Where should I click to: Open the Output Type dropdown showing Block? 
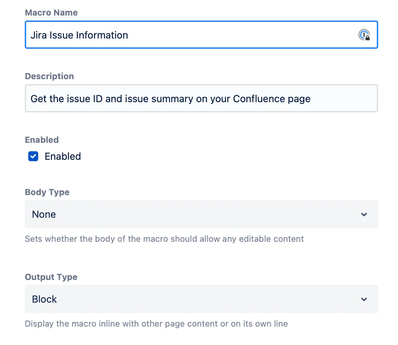201,299
